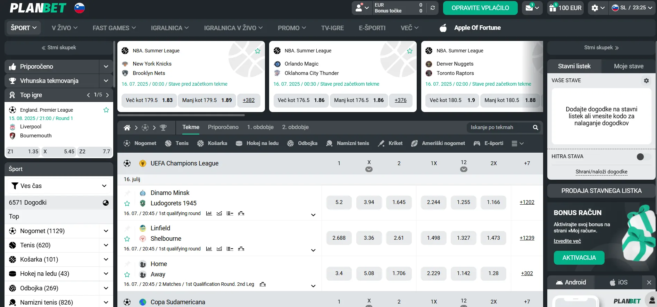Favorite the Liverpool vs Bournemouth game
This screenshot has height=307, width=657.
(106, 110)
